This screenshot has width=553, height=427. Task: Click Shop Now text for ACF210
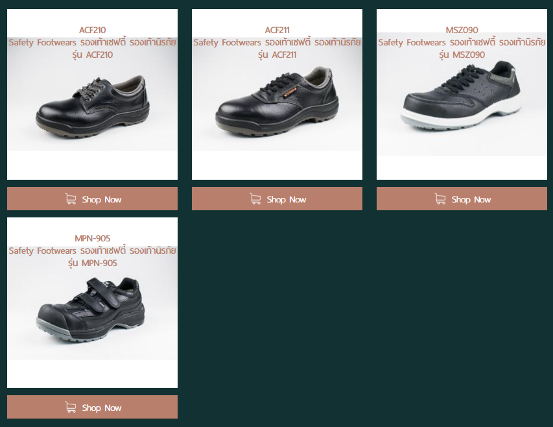click(102, 199)
